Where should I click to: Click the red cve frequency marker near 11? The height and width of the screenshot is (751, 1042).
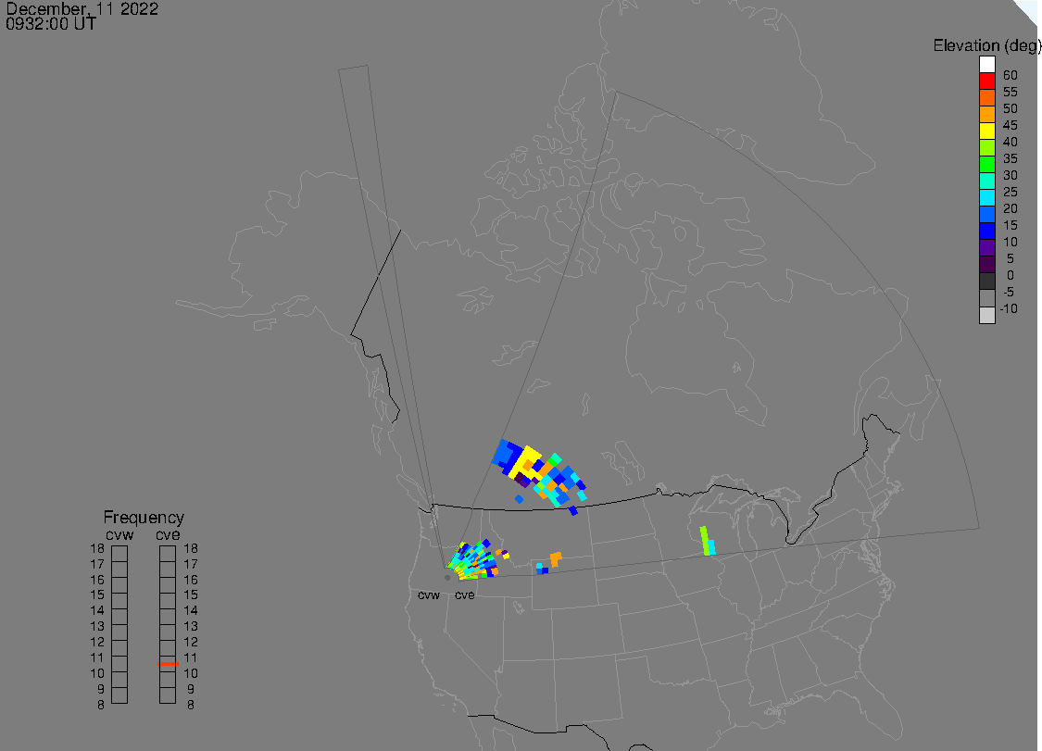[x=169, y=664]
